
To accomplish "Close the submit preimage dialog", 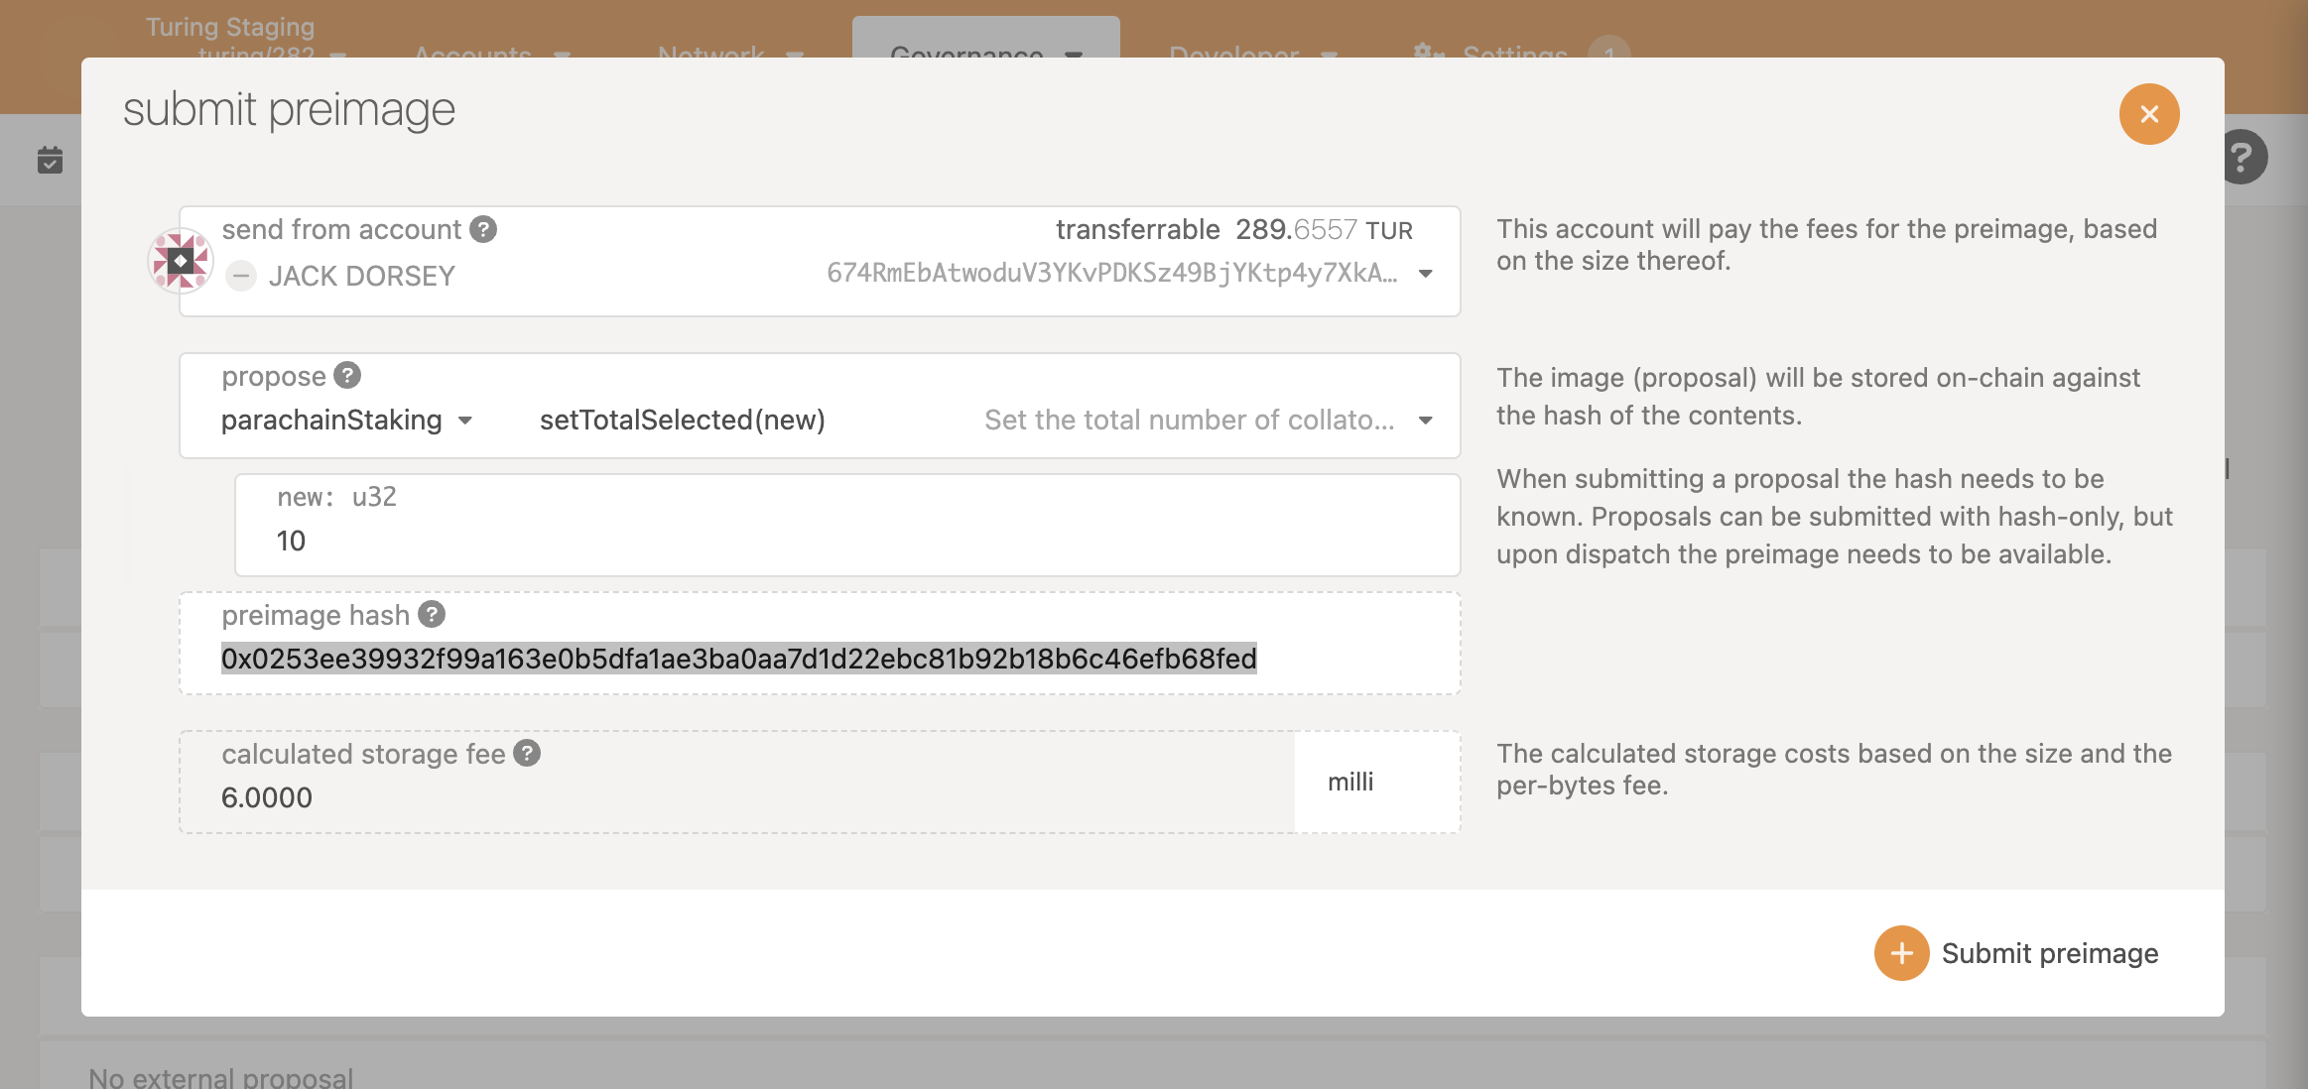I will pos(2148,114).
